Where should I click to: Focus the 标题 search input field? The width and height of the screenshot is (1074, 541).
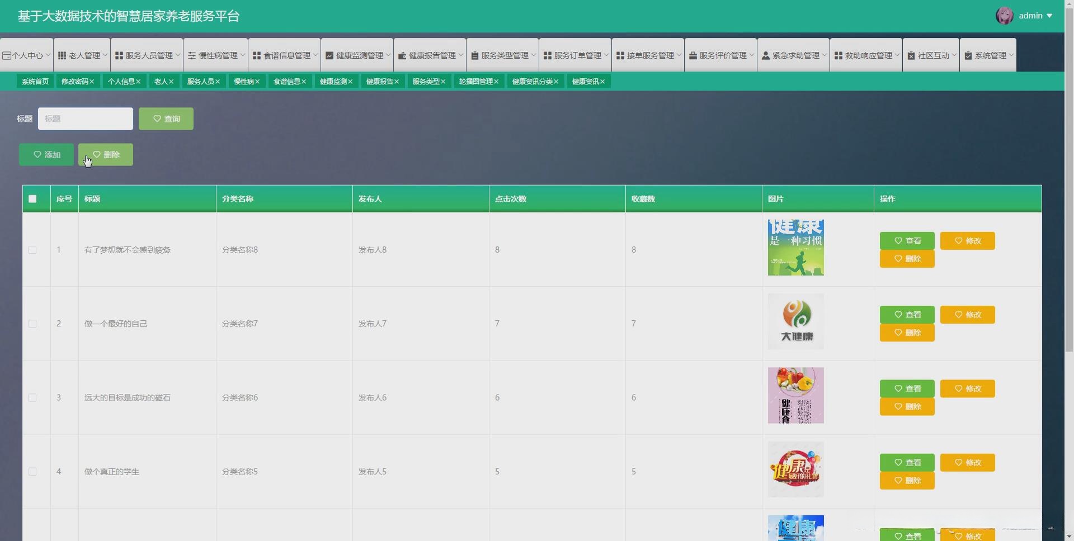(x=86, y=118)
